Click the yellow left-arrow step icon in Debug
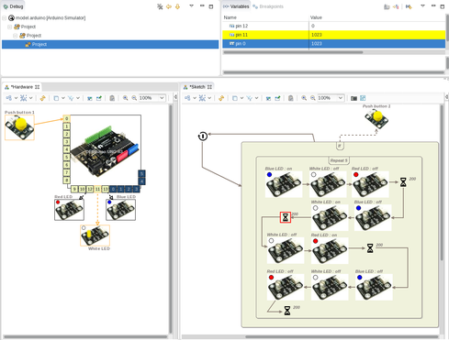The width and height of the screenshot is (449, 340). pyautogui.click(x=169, y=6)
